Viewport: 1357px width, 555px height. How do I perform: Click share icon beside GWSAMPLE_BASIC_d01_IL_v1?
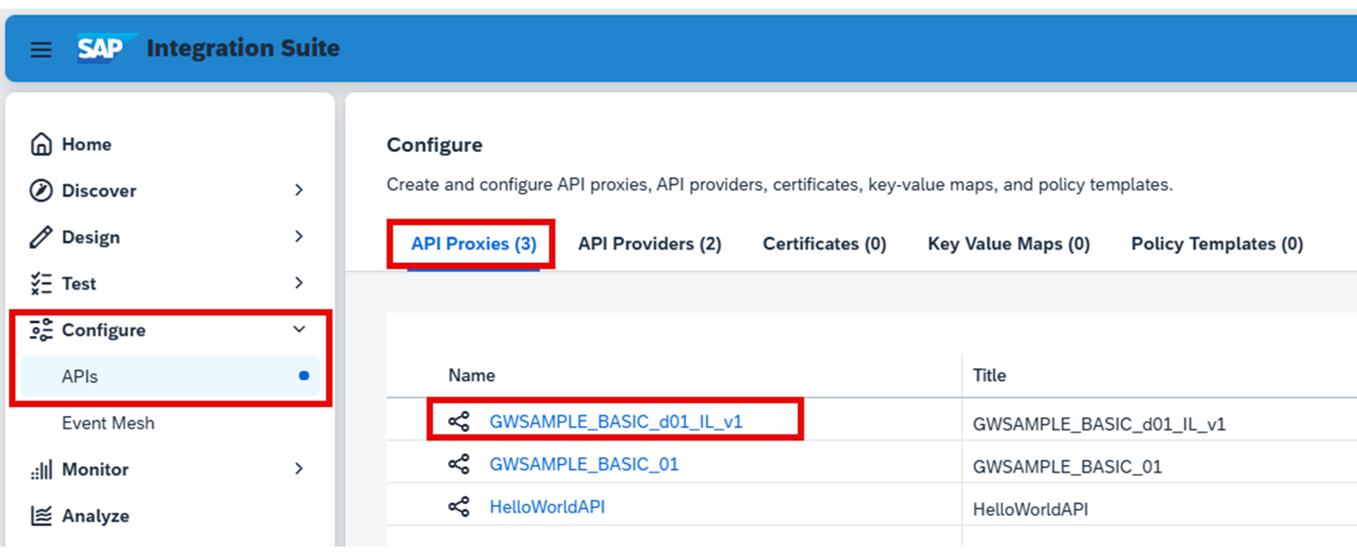click(459, 422)
